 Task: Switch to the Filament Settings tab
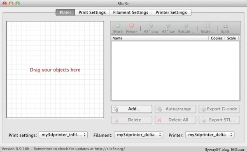(x=130, y=12)
